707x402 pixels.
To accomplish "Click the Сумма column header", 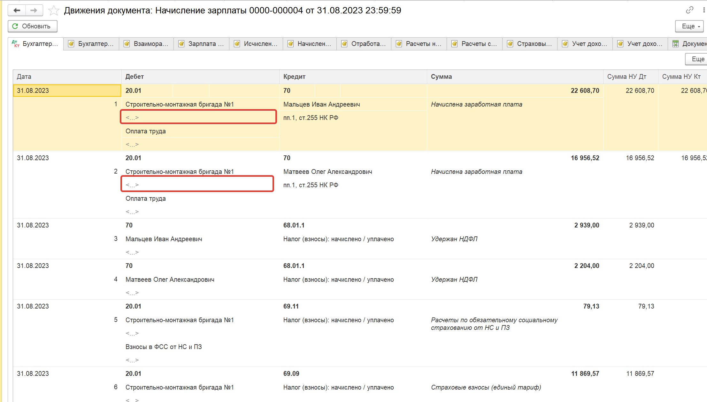I will (441, 77).
